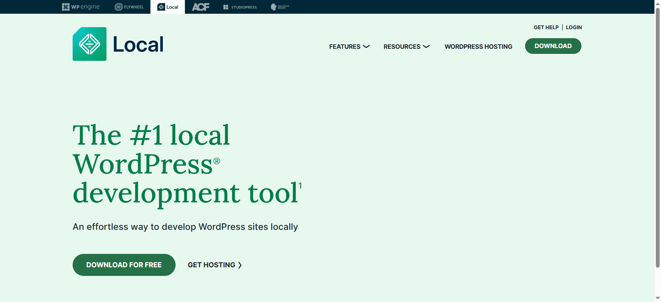Open the WordPress Hosting menu item

tap(478, 46)
